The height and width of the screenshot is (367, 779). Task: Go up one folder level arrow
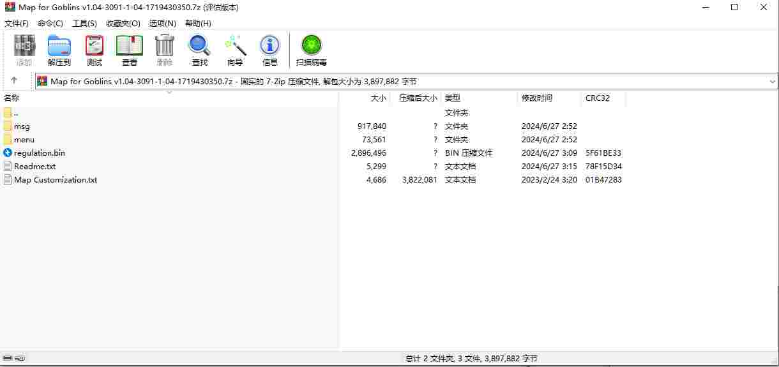[x=14, y=81]
